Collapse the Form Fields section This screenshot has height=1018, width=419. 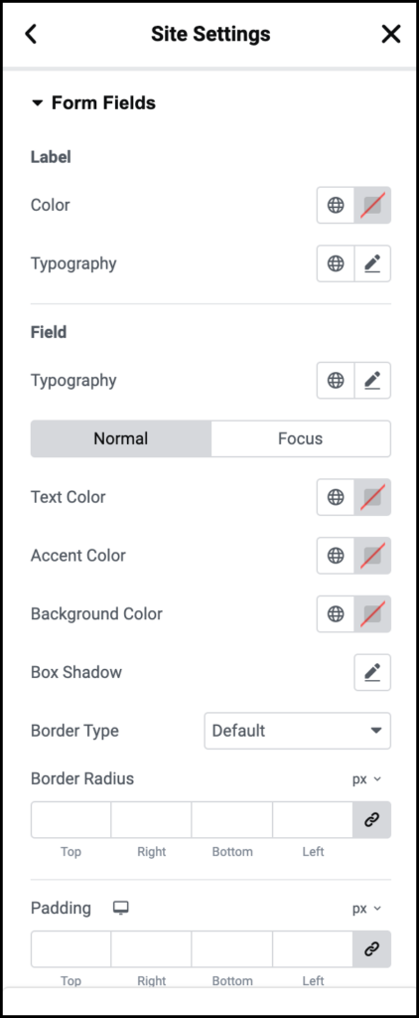coord(93,103)
